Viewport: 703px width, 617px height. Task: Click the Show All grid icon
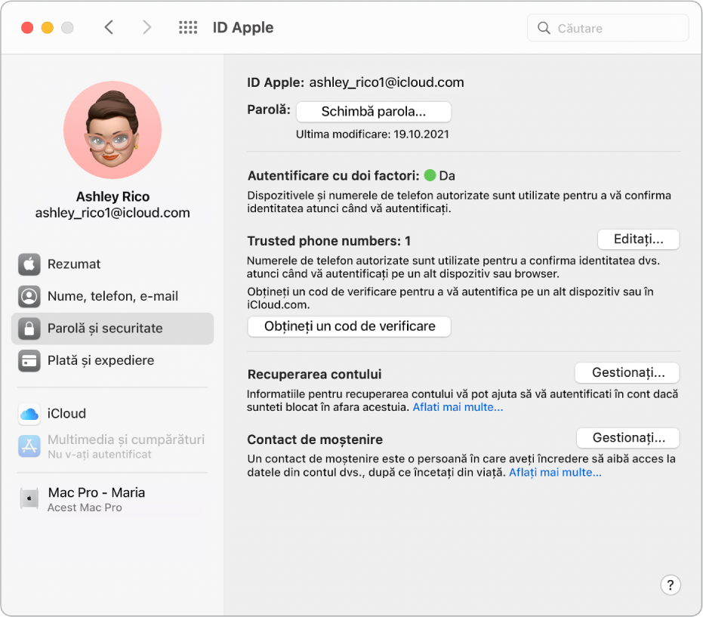tap(187, 27)
